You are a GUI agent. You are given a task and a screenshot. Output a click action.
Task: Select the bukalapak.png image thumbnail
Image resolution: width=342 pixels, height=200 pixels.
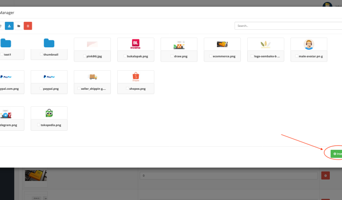[x=136, y=44]
